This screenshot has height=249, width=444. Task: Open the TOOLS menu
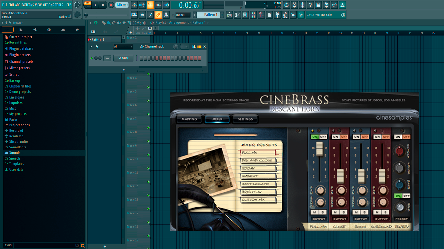[x=59, y=5]
